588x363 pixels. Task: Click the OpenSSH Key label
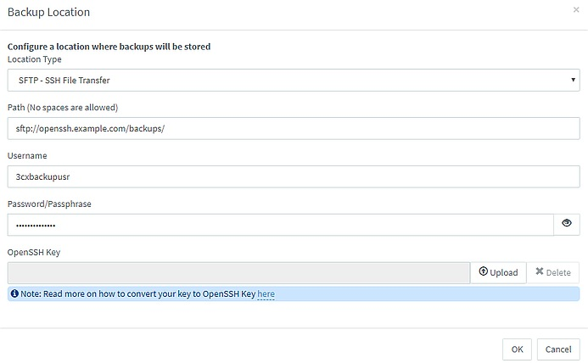pyautogui.click(x=34, y=253)
